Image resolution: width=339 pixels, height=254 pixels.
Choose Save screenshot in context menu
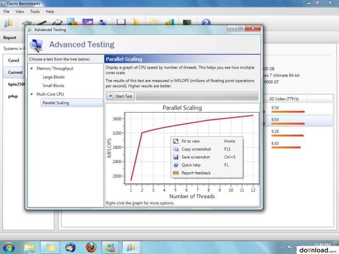pos(206,157)
